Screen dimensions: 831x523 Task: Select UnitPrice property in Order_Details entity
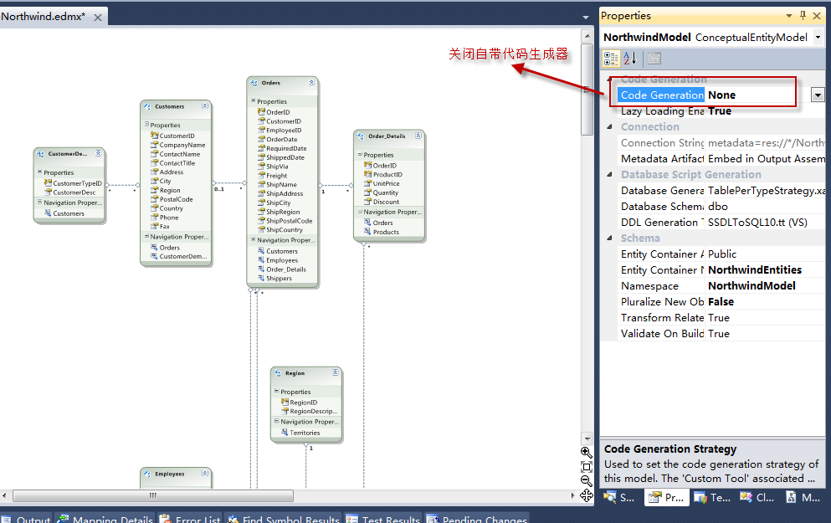point(386,183)
